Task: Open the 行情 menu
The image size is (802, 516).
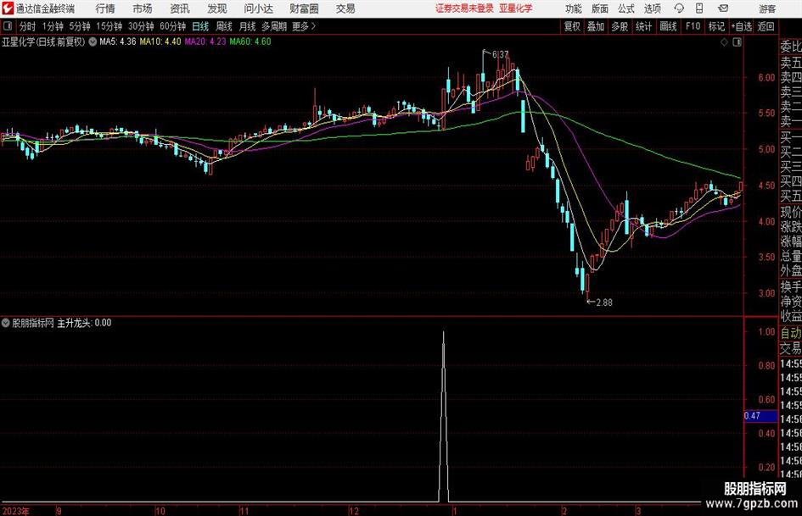Action: coord(105,8)
